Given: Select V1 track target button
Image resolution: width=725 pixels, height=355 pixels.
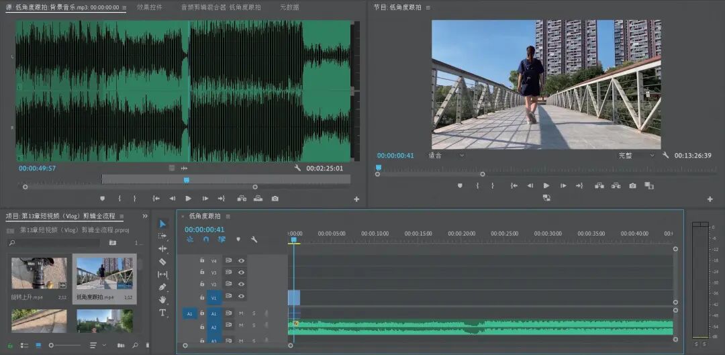Looking at the screenshot, I should 213,298.
